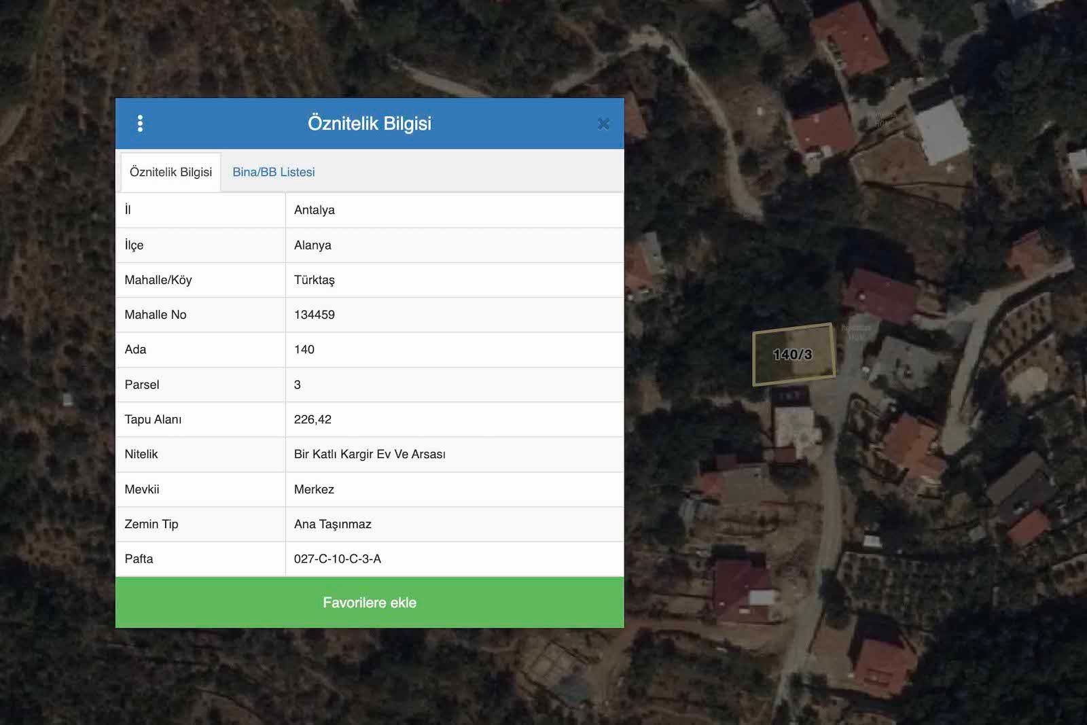The height and width of the screenshot is (725, 1087).
Task: Click the Zemin Tip row label
Action: click(x=151, y=524)
